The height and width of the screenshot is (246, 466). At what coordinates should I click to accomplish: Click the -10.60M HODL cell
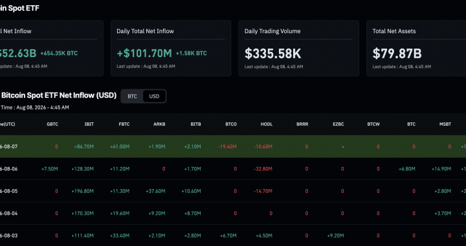263,146
